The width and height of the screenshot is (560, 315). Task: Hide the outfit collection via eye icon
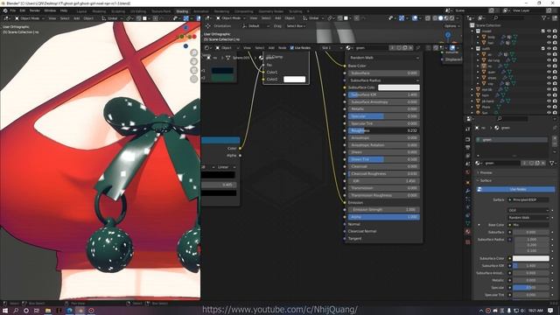[549, 49]
